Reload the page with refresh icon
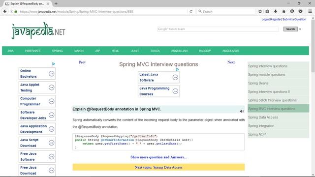 click(x=191, y=11)
